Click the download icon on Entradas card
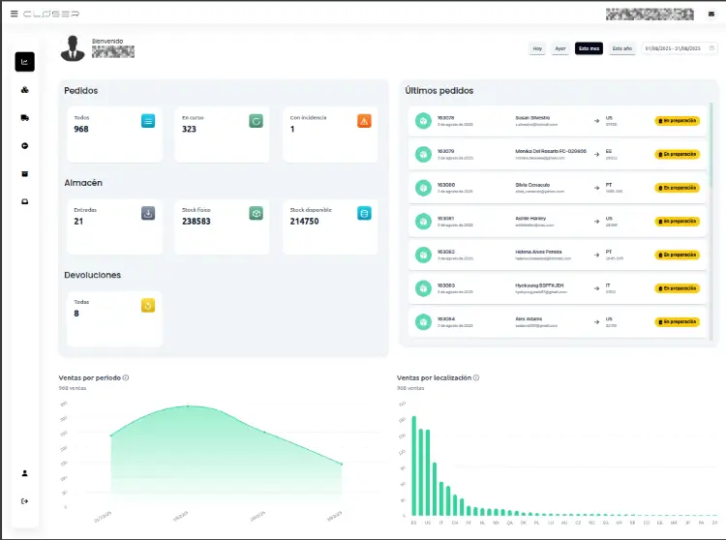Viewport: 726px width, 540px height. pos(148,213)
